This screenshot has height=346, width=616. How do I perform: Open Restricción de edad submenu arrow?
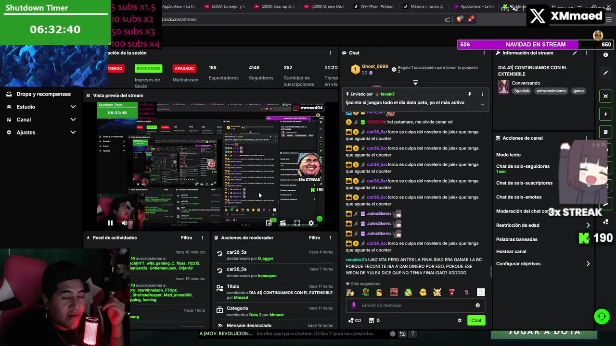point(588,225)
